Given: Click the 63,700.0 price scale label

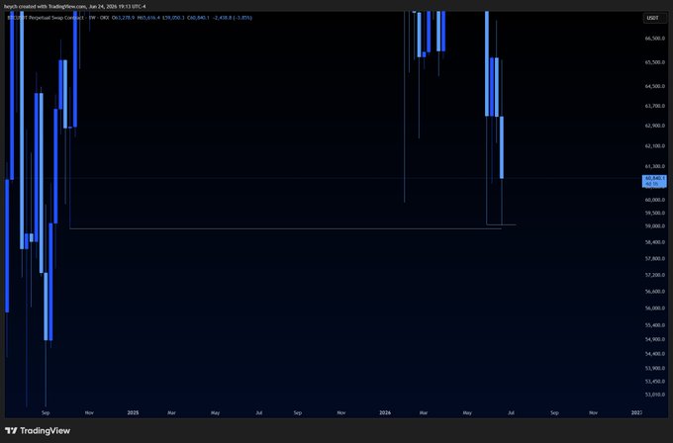Looking at the screenshot, I should click(x=655, y=107).
